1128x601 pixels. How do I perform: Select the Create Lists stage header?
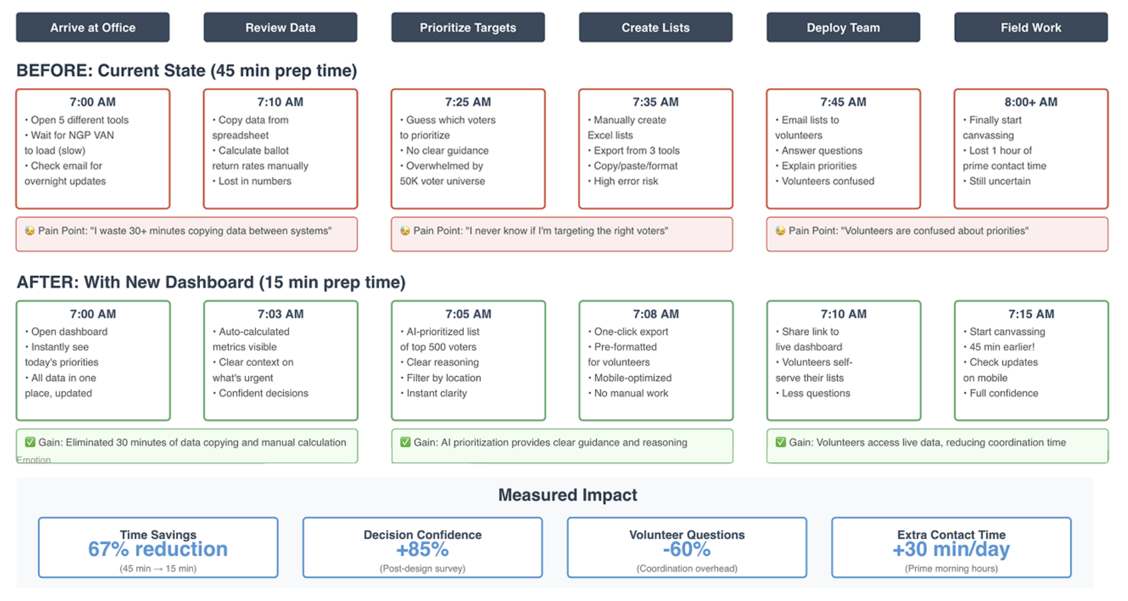(x=656, y=27)
